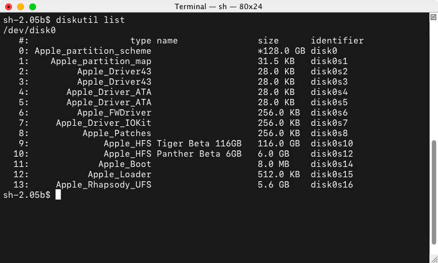Click identifier 'disk0s4'
This screenshot has width=438, height=263.
(x=329, y=92)
